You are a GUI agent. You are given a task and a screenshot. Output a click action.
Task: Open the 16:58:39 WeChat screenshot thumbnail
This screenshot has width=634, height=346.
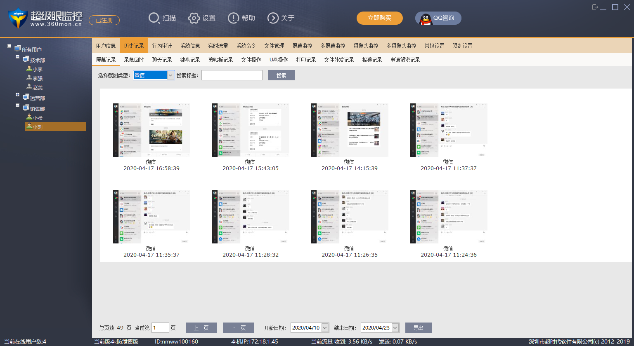tap(151, 130)
